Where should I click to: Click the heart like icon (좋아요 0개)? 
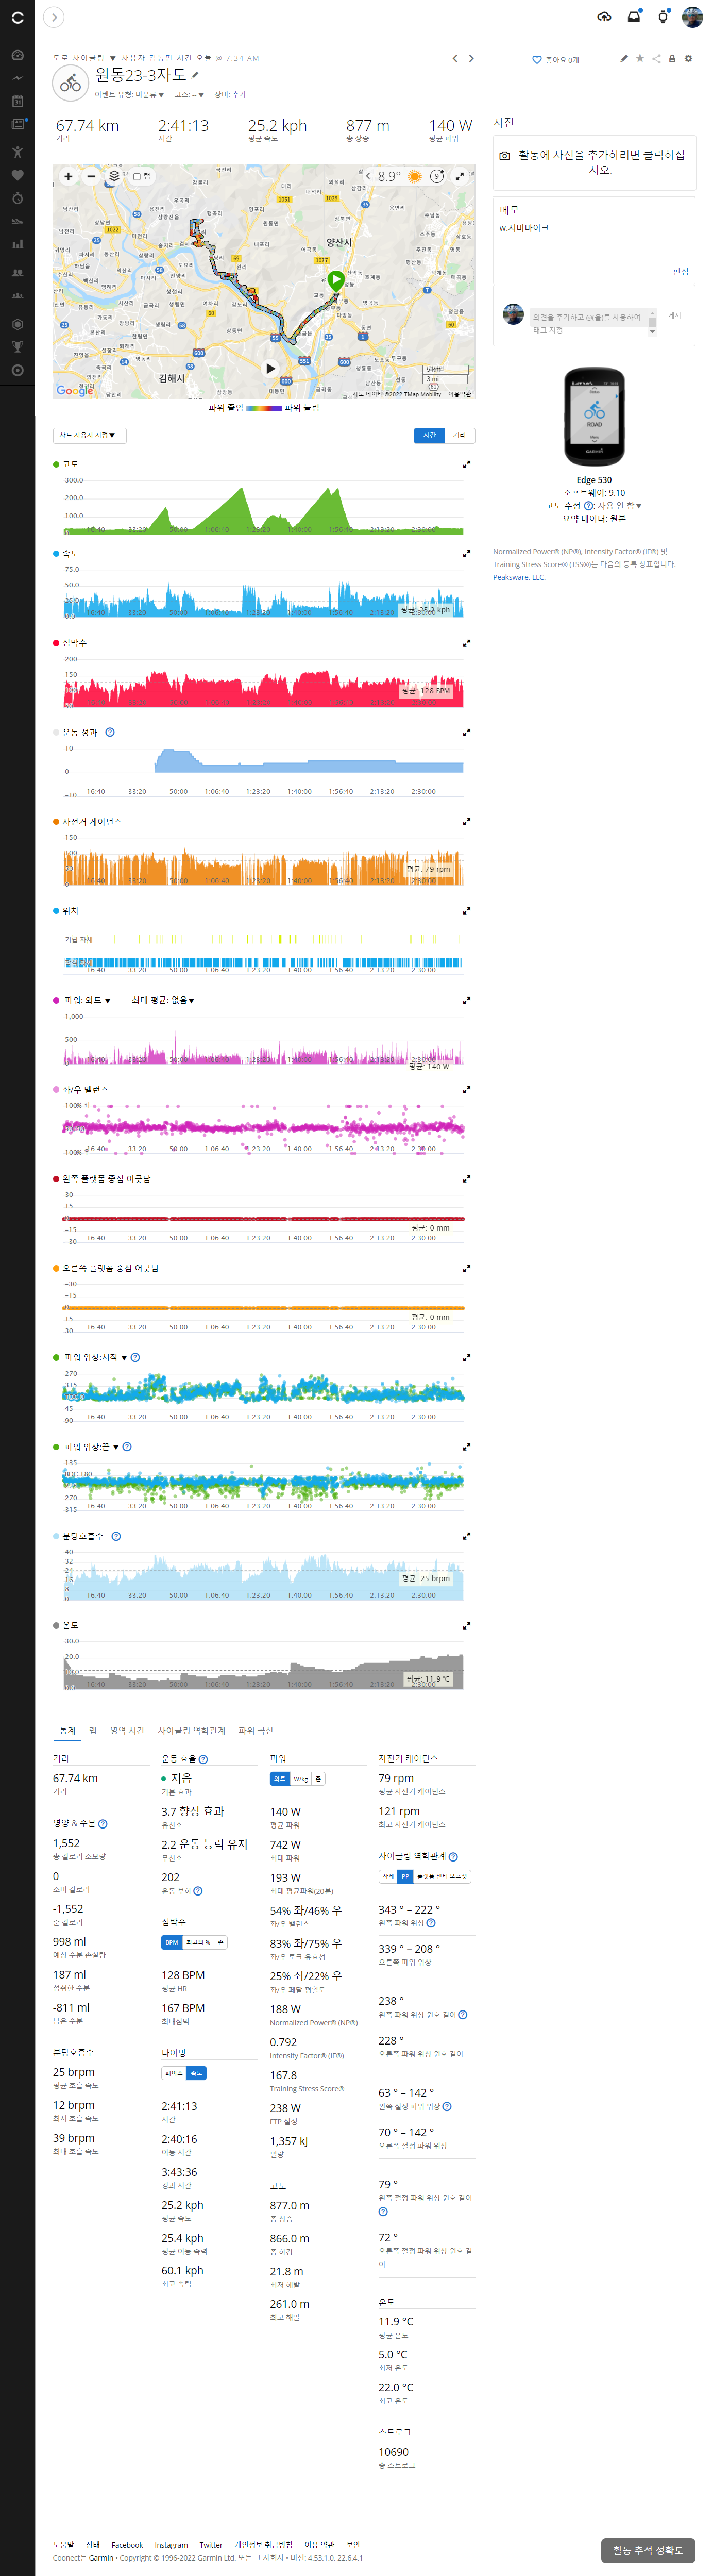[x=537, y=60]
